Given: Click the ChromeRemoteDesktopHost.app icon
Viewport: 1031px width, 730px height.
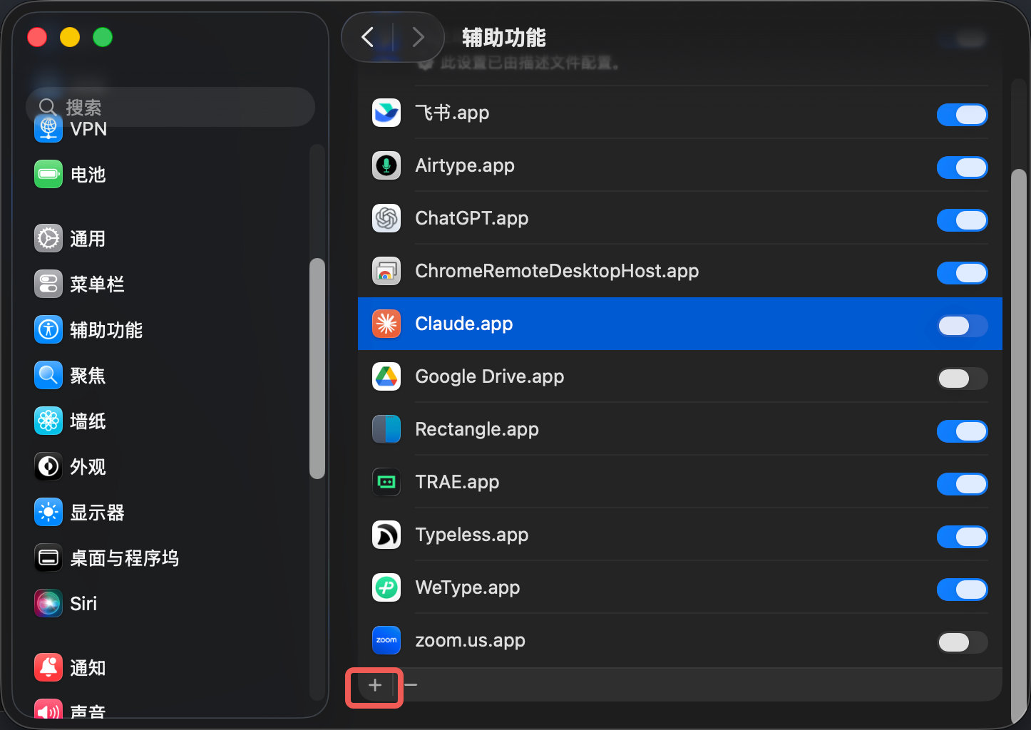Looking at the screenshot, I should tap(386, 271).
